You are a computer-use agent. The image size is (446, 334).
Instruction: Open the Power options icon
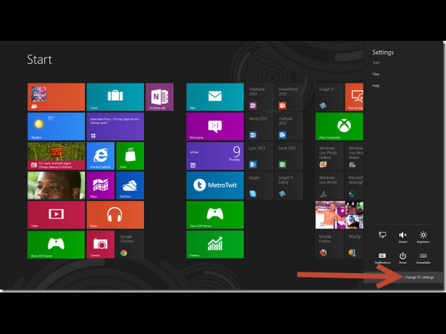click(402, 257)
